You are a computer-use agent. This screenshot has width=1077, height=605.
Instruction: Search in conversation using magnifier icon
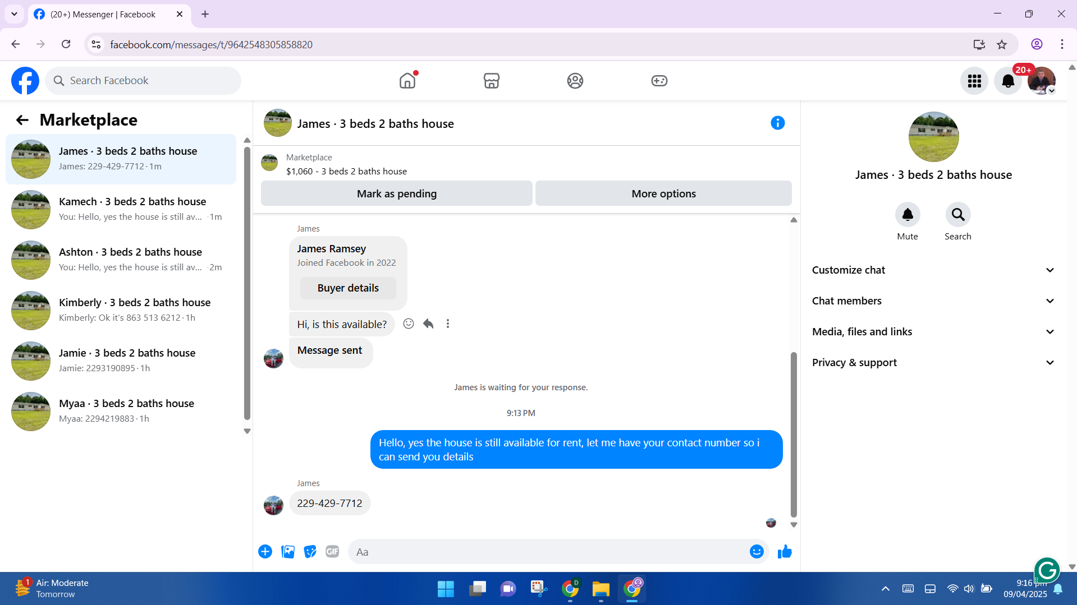tap(958, 215)
